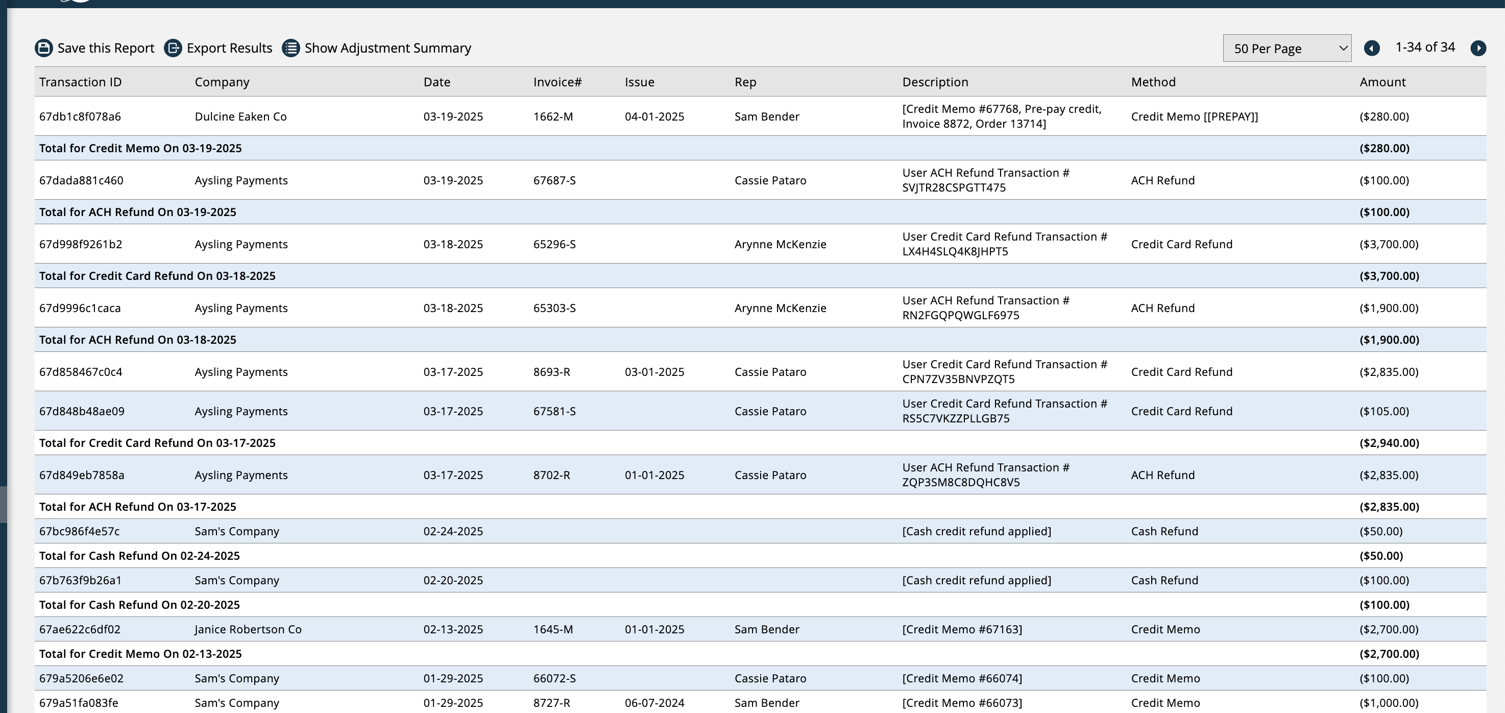Go to next page arrow
This screenshot has width=1505, height=713.
tap(1478, 48)
